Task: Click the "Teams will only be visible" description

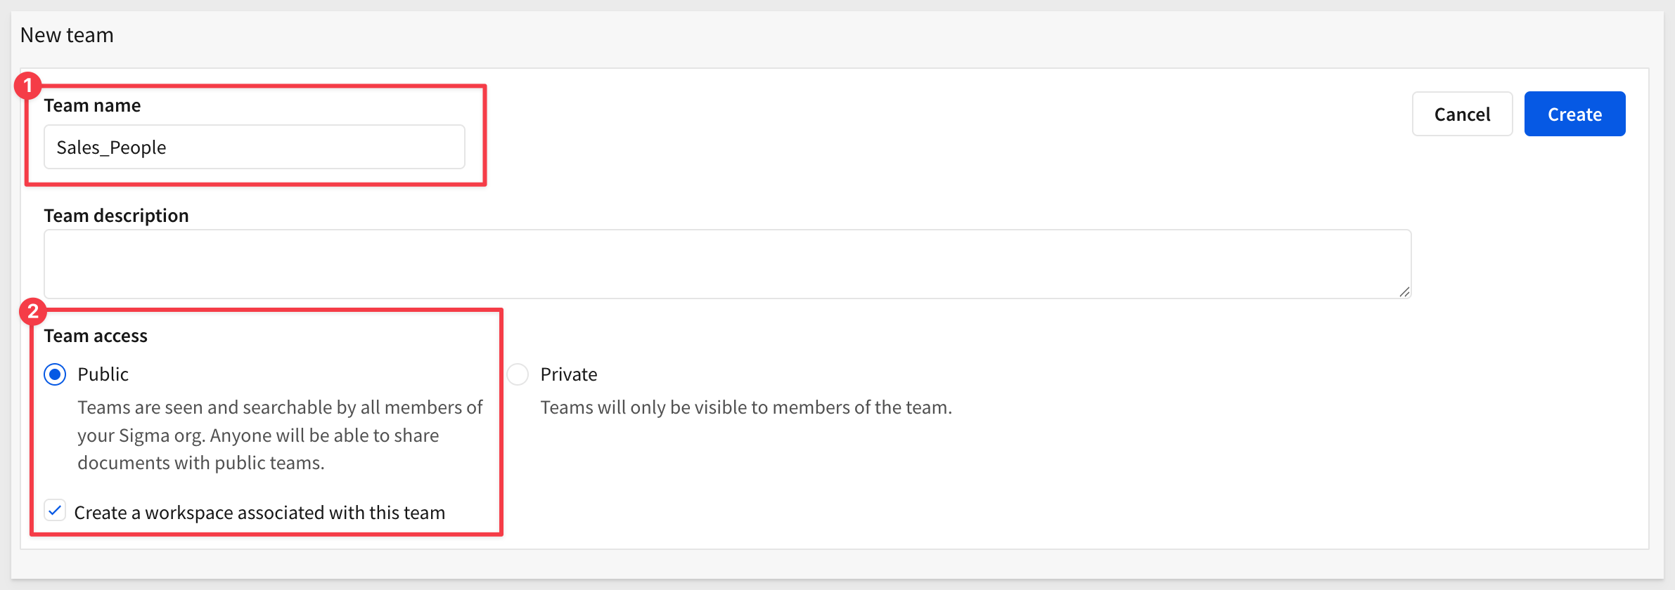Action: click(746, 407)
